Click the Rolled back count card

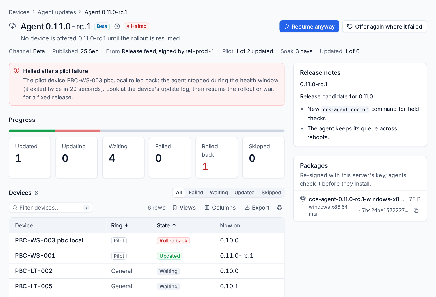[x=217, y=158]
